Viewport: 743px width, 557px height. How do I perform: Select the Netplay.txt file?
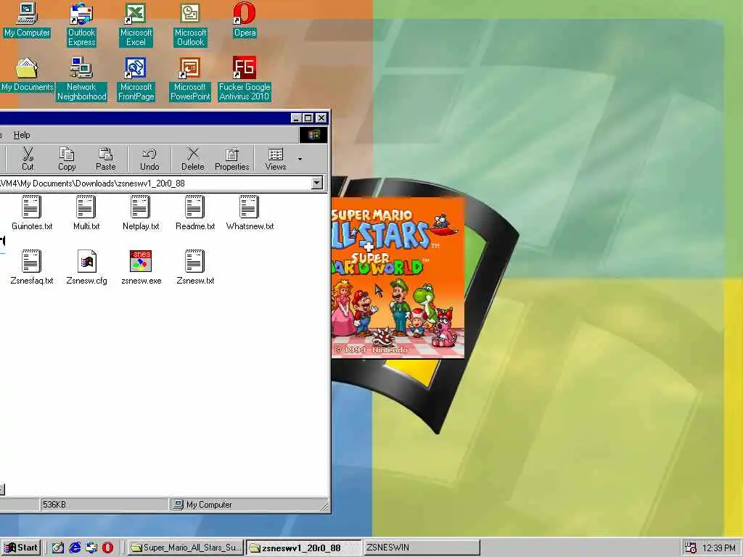(141, 213)
